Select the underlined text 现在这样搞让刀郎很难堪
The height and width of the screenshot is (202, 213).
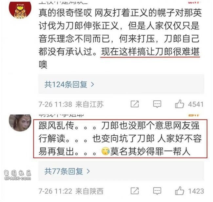150,52
